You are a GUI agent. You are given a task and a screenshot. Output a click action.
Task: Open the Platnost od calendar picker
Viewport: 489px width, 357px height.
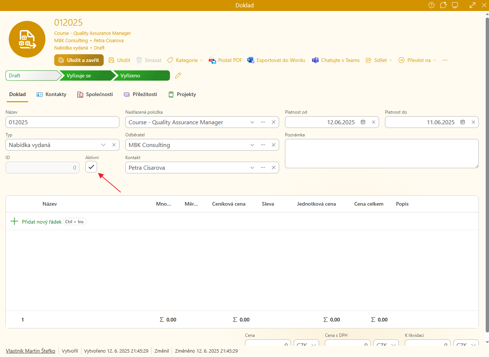[363, 122]
